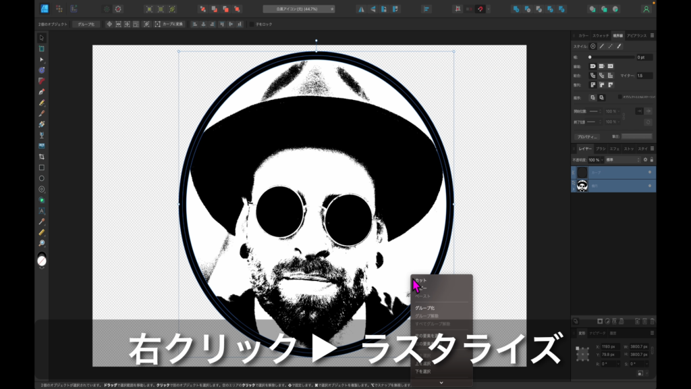Select the Zoom magnifier tool
The image size is (691, 389).
(x=41, y=243)
